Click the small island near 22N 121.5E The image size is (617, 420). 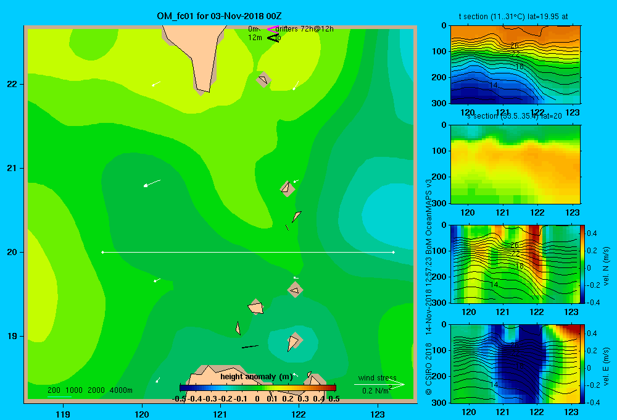point(263,80)
